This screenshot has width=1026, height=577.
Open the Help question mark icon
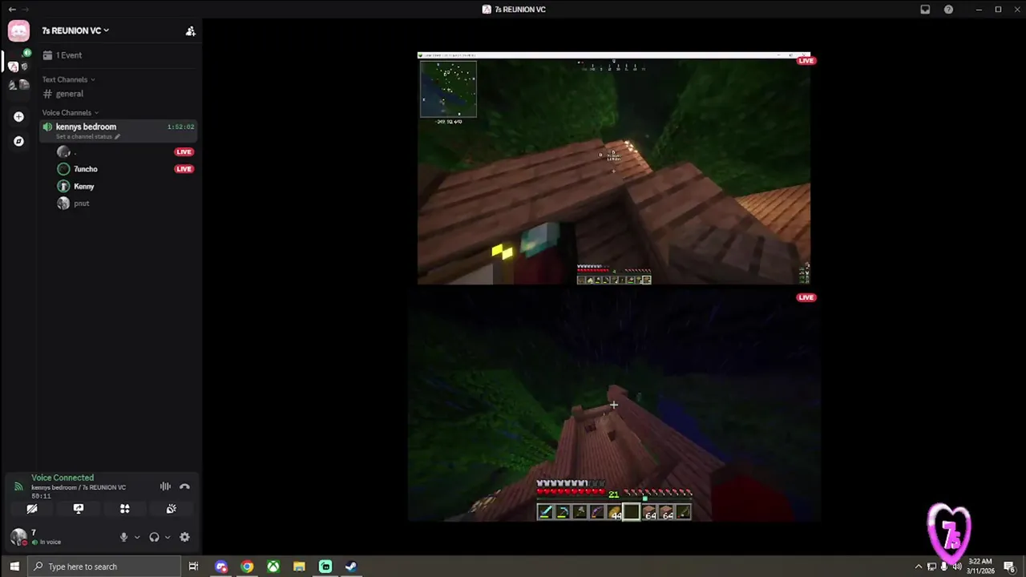949,10
